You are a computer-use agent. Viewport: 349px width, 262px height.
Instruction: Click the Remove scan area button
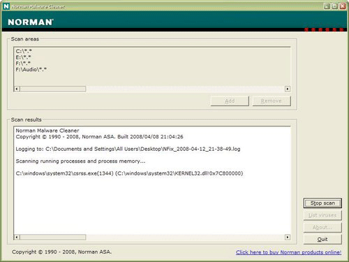[x=272, y=101]
